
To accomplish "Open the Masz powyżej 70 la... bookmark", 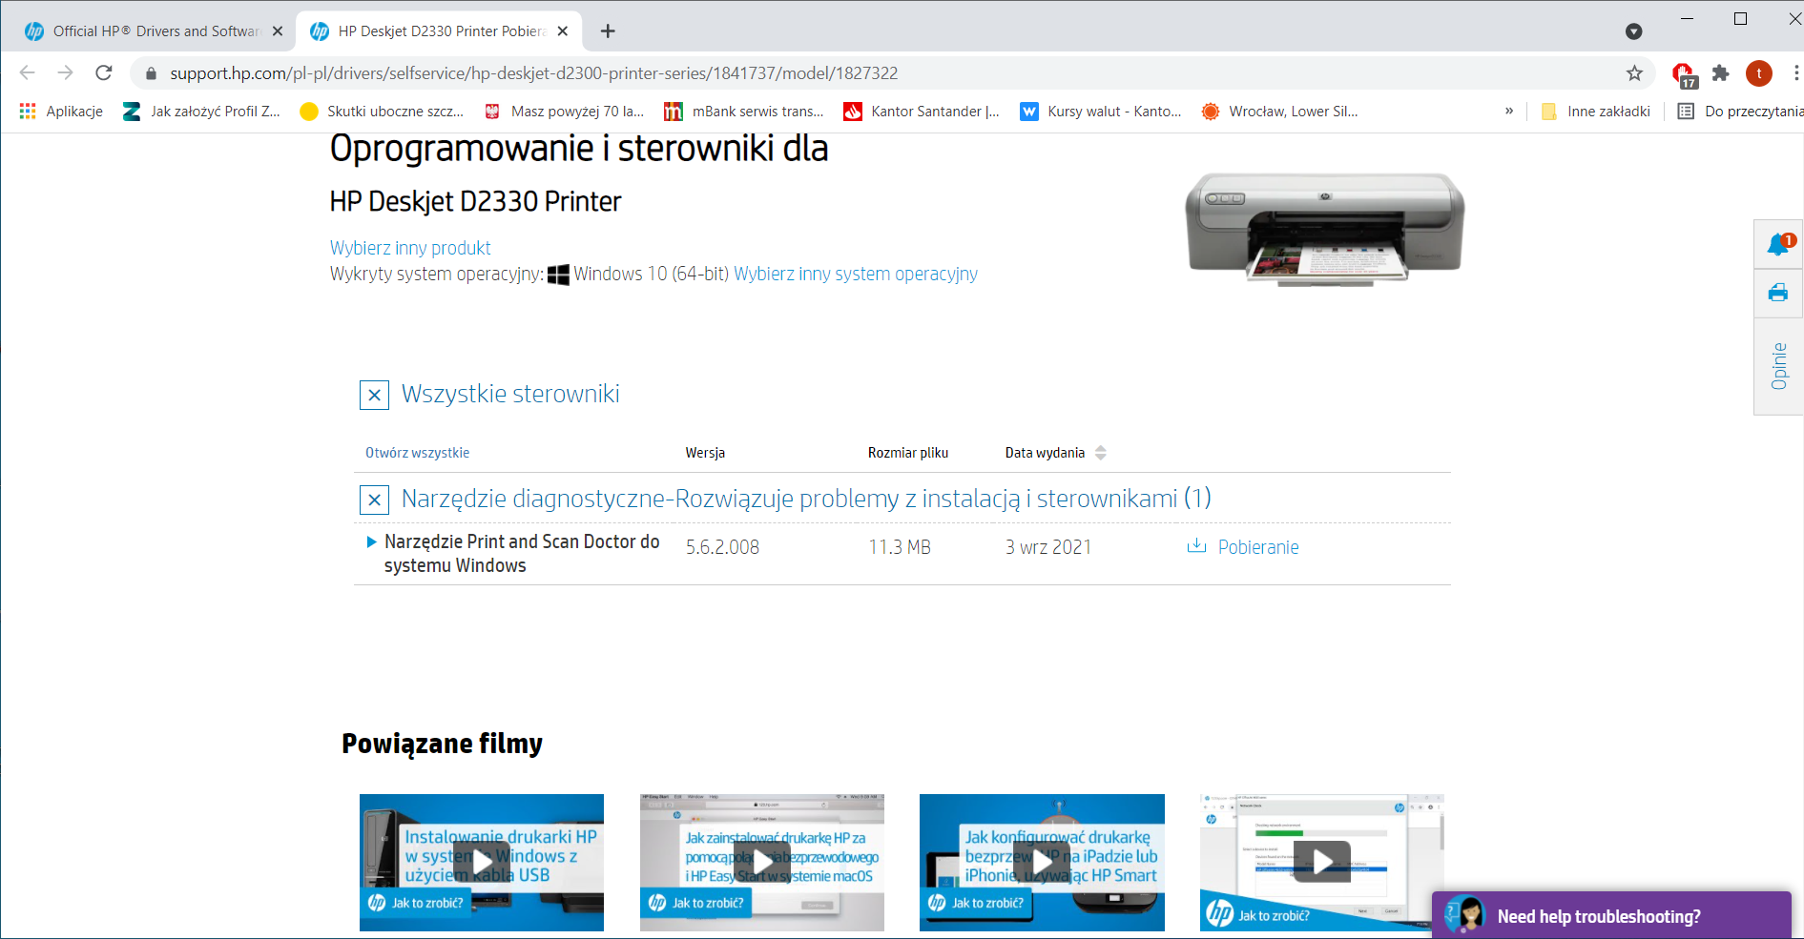I will pyautogui.click(x=564, y=112).
